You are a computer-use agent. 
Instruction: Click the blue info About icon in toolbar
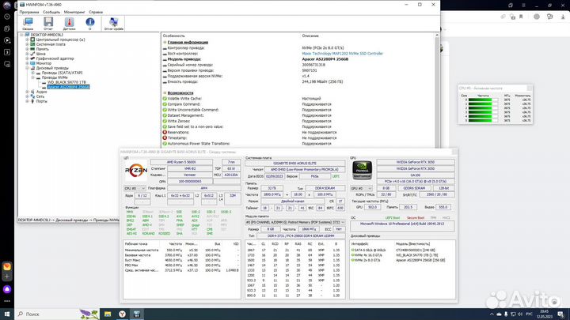click(x=89, y=24)
